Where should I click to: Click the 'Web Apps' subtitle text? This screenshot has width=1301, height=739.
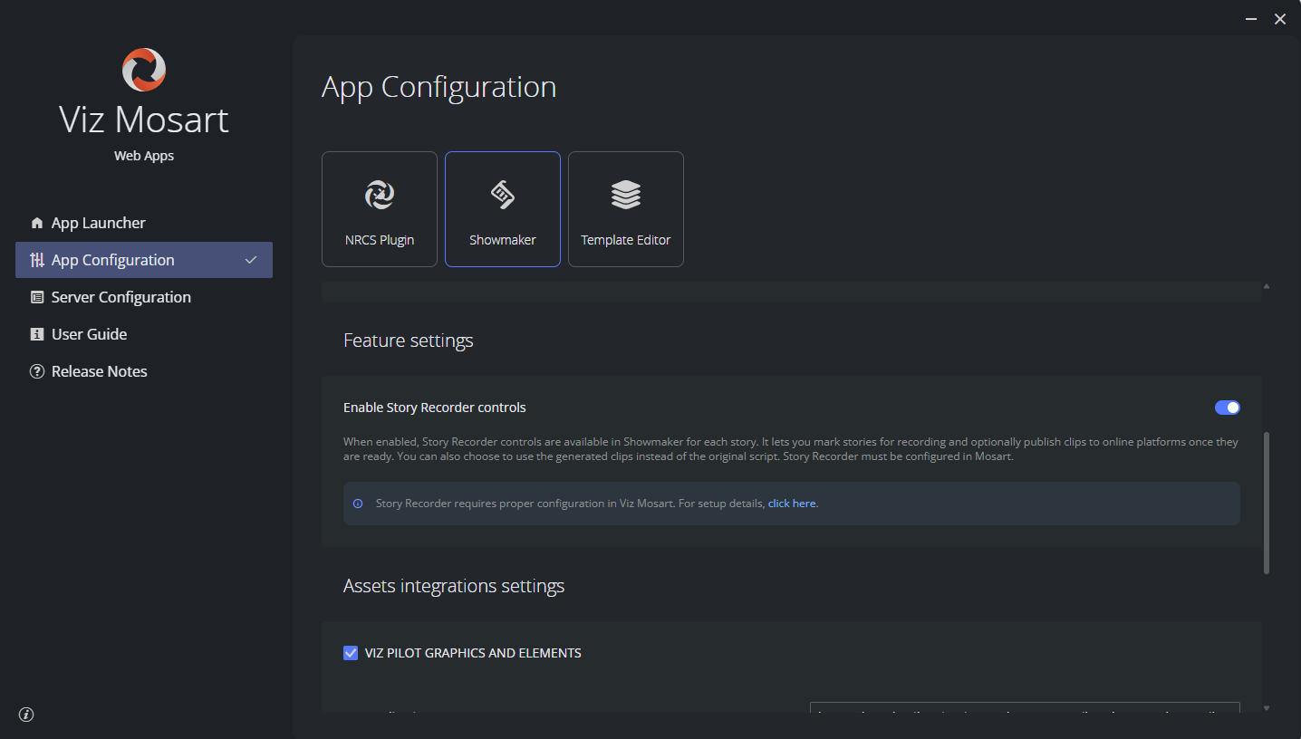tap(144, 156)
